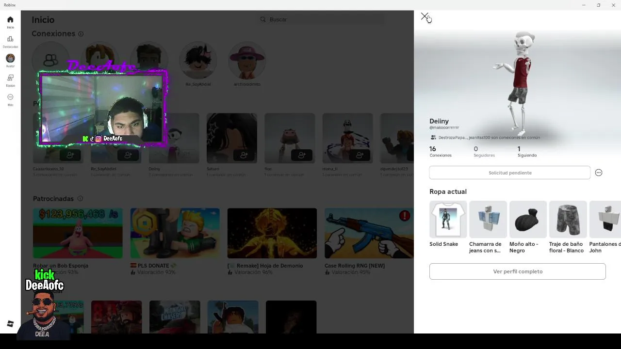Open the Be_SoyAbdiel connection avatar
621x349 pixels.
[x=198, y=60]
